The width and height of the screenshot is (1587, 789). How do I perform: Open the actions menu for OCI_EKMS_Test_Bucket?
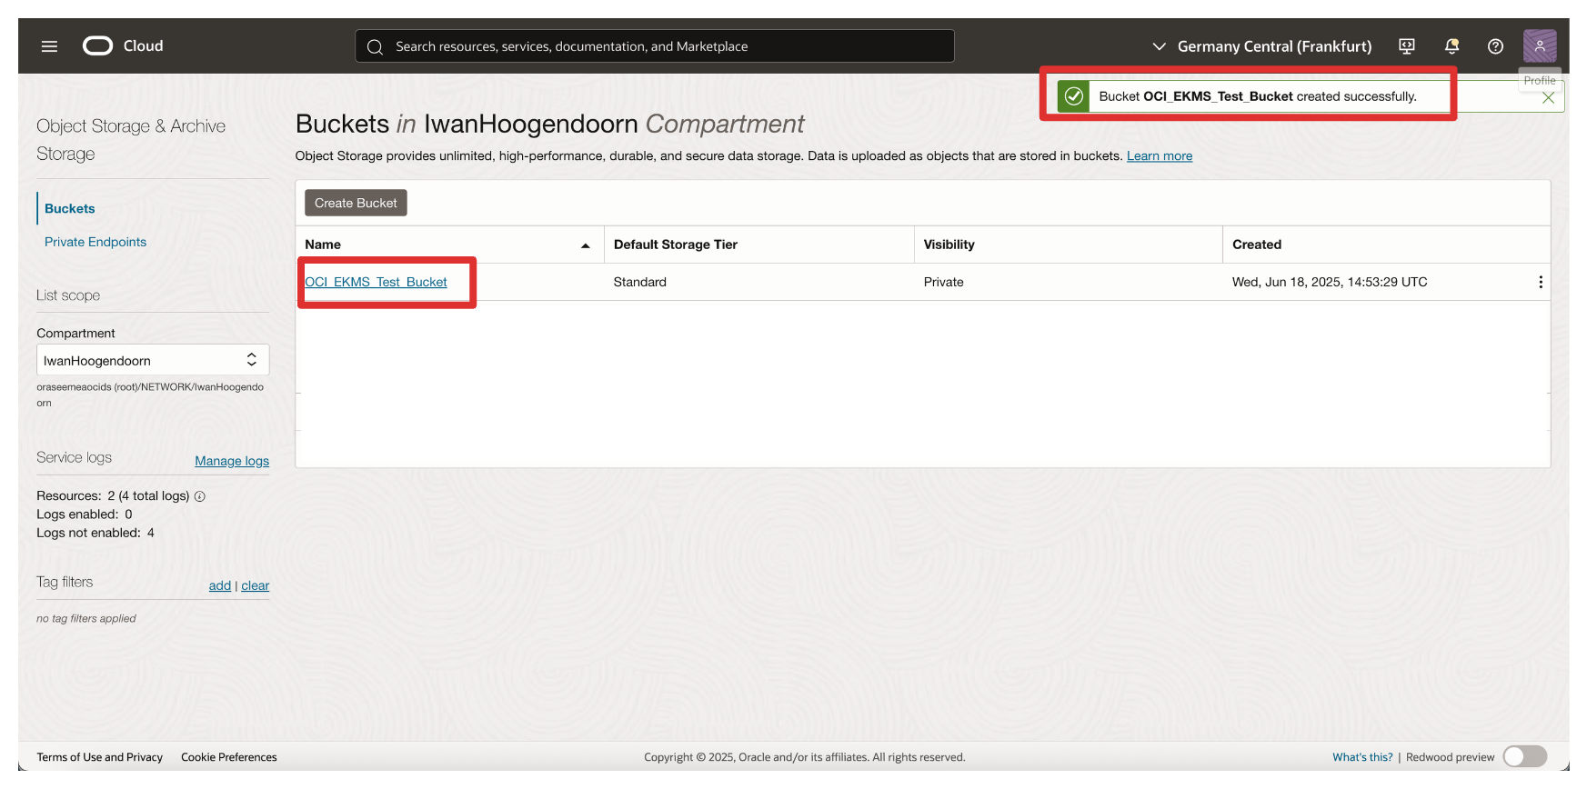pyautogui.click(x=1540, y=283)
